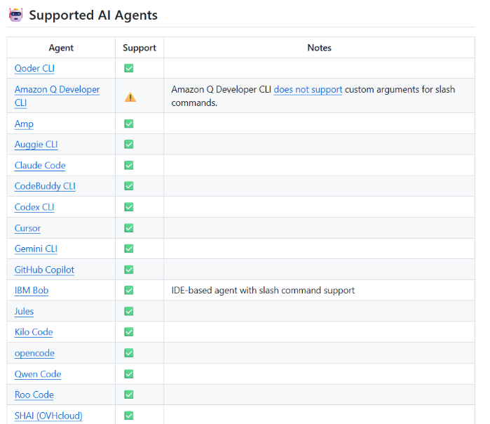Click the 'Support' column header
The image size is (490, 424).
coord(139,48)
